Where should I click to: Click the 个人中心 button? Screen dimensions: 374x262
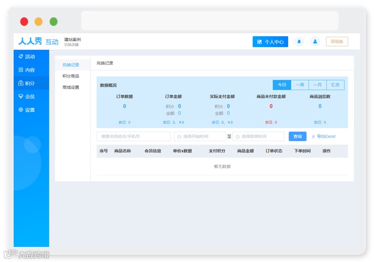tap(270, 42)
